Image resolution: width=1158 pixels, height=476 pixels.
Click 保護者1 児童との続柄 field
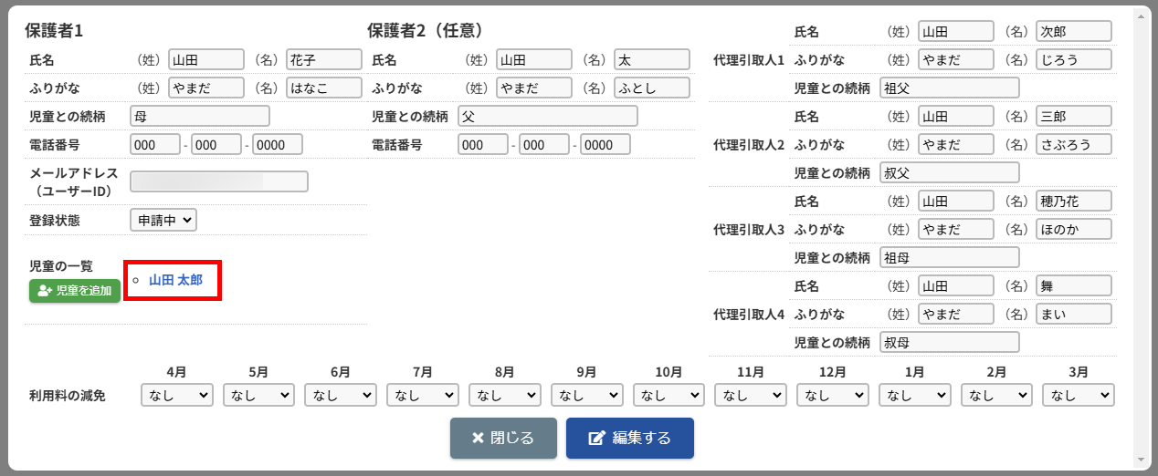point(200,116)
